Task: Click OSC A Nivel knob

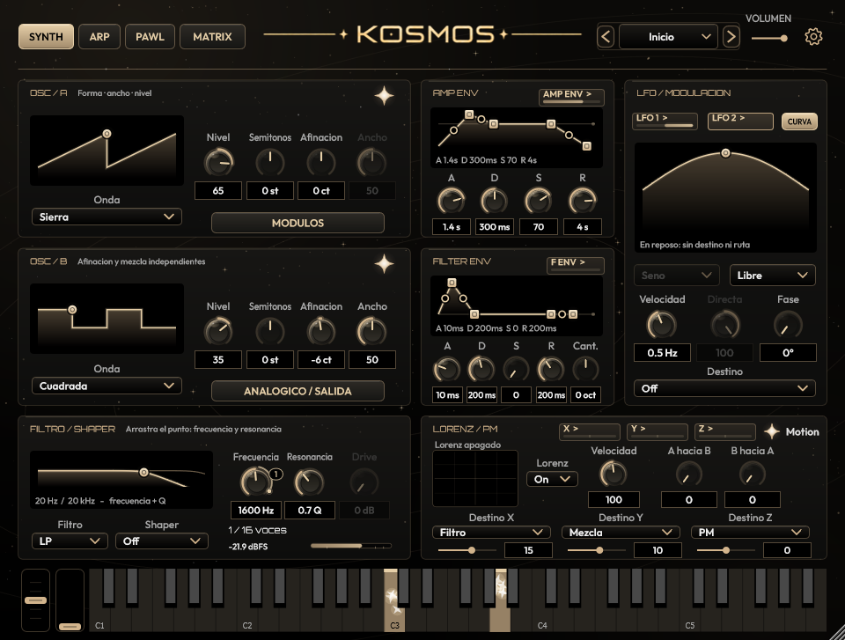Action: 218,162
